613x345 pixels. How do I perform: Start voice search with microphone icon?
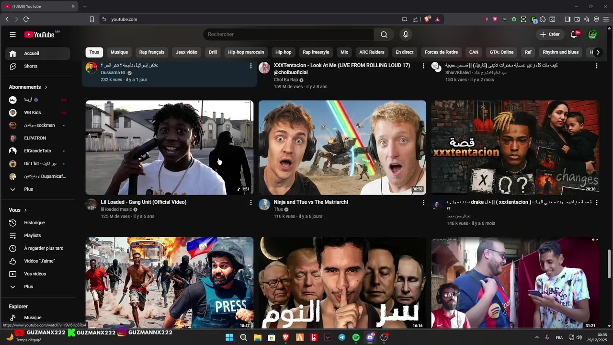coord(406,34)
